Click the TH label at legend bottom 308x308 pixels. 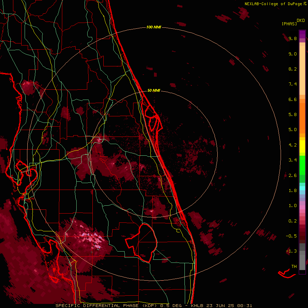[294, 267]
